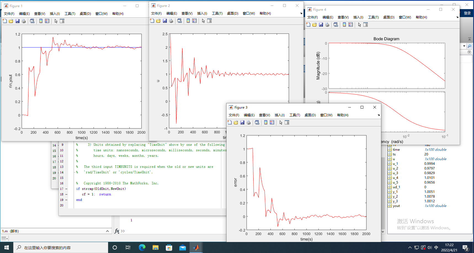This screenshot has width=474, height=253.
Task: Open 桌面(D) menu in Figure 4
Action: pyautogui.click(x=389, y=17)
